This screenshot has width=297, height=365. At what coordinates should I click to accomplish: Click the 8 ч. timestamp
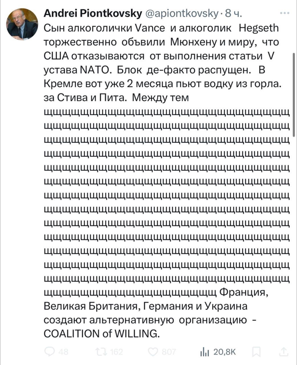(x=233, y=14)
